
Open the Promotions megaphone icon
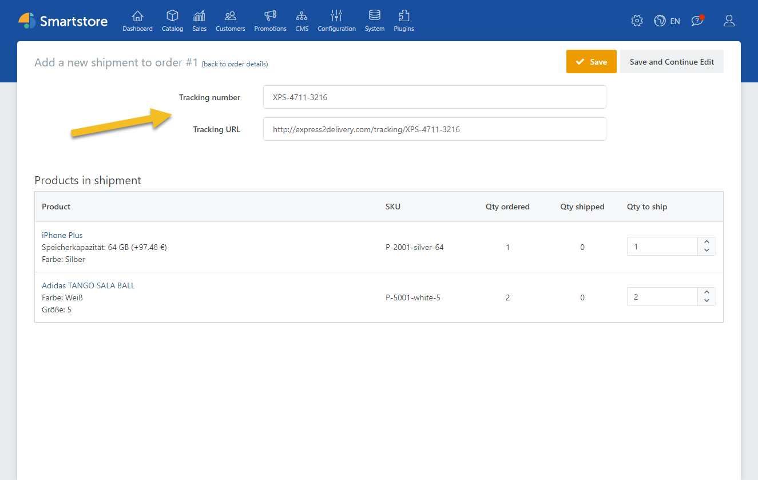click(x=270, y=17)
